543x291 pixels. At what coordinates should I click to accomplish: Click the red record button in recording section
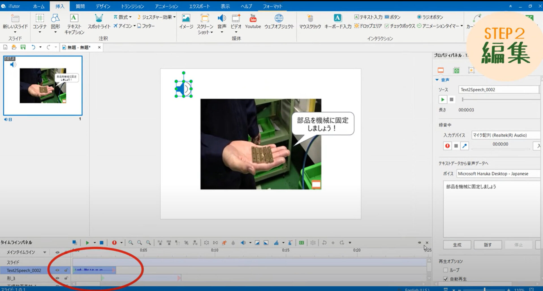(x=447, y=146)
